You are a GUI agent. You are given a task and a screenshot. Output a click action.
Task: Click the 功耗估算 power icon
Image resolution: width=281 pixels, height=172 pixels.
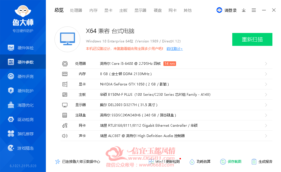192,162
